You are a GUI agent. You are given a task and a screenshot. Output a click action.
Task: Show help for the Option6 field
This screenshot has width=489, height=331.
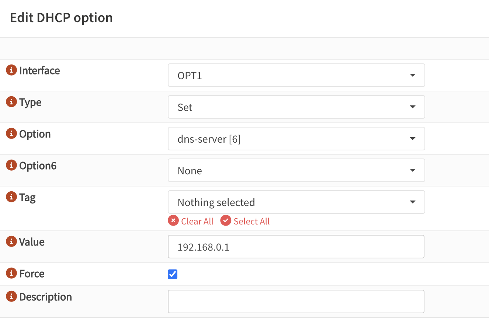pos(11,165)
